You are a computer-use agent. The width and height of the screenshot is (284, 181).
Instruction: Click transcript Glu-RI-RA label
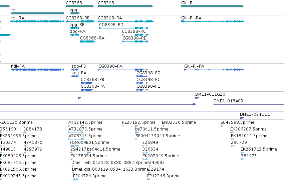tap(192, 18)
